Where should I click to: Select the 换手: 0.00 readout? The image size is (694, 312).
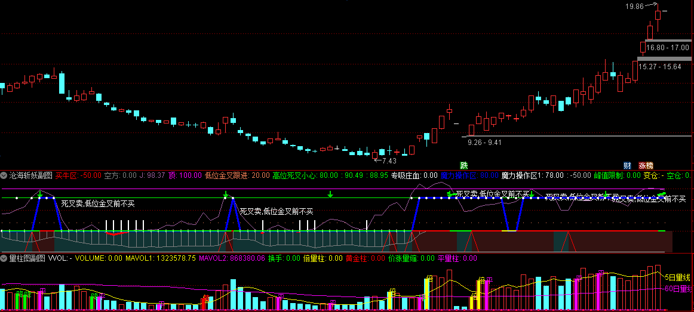pyautogui.click(x=283, y=258)
